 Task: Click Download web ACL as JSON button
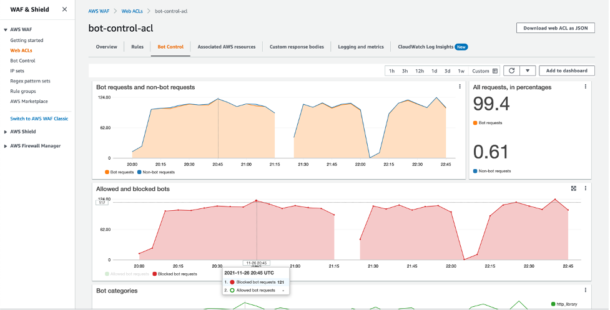click(x=555, y=28)
